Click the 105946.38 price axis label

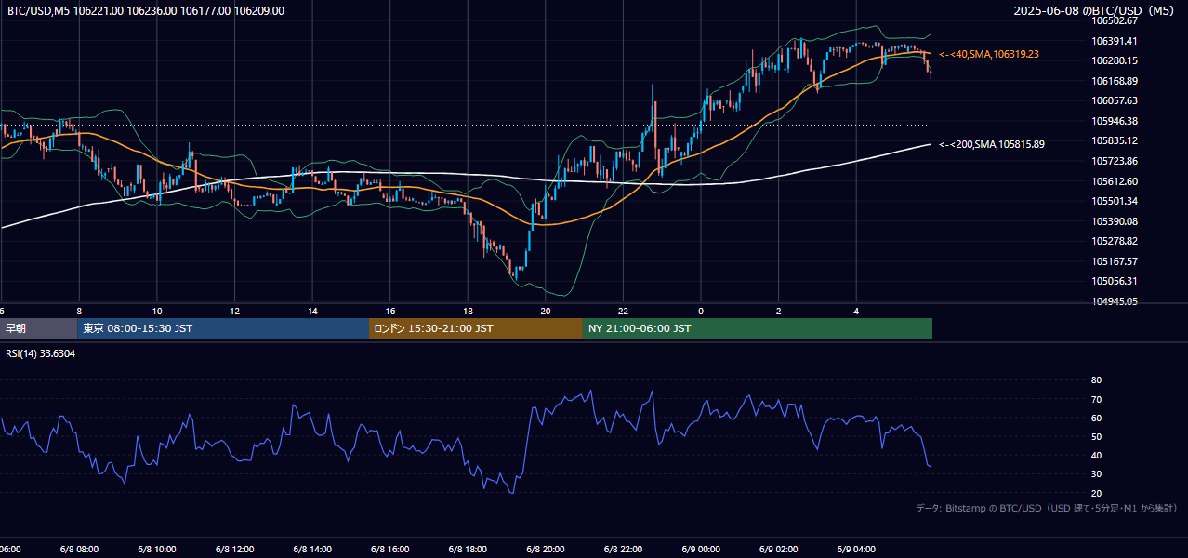click(x=1115, y=121)
